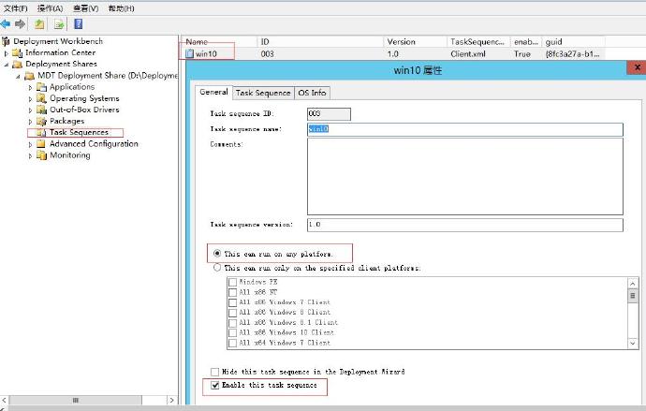Screen dimensions: 646x411
Task: Click into the Task sequence version field
Action: 465,225
